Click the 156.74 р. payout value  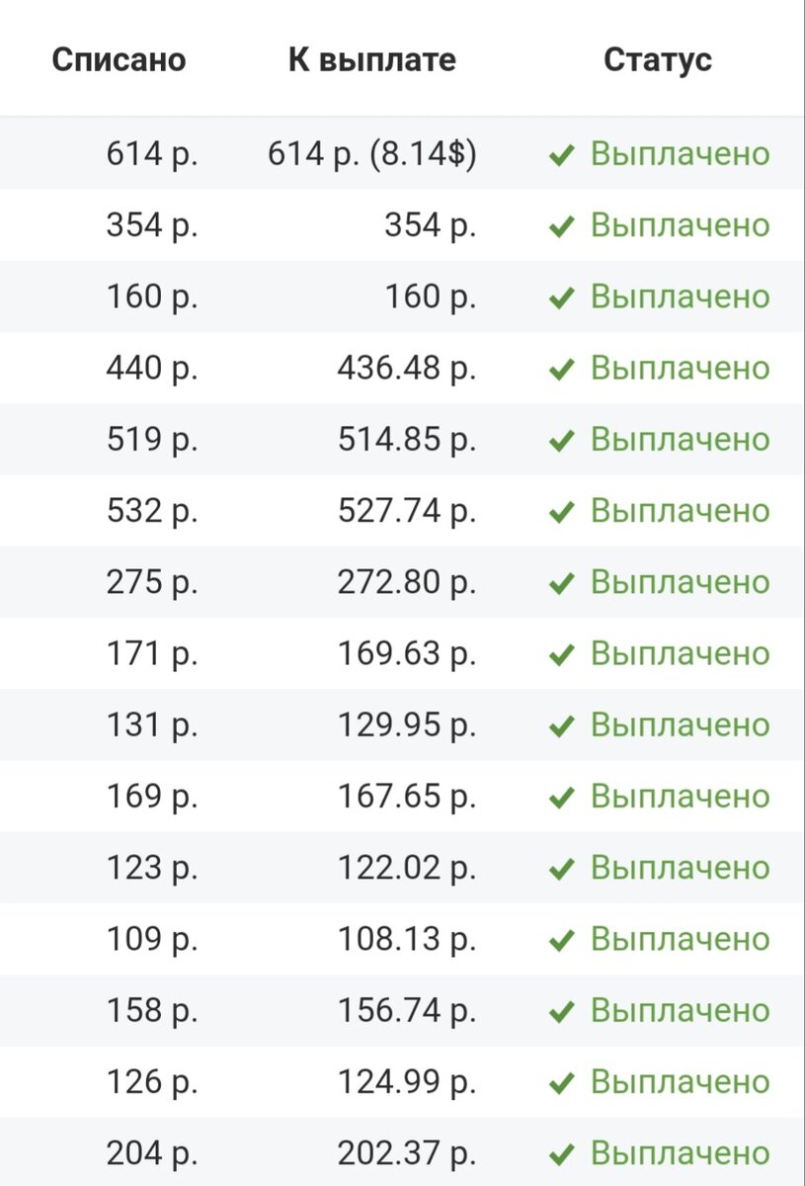click(x=406, y=1010)
